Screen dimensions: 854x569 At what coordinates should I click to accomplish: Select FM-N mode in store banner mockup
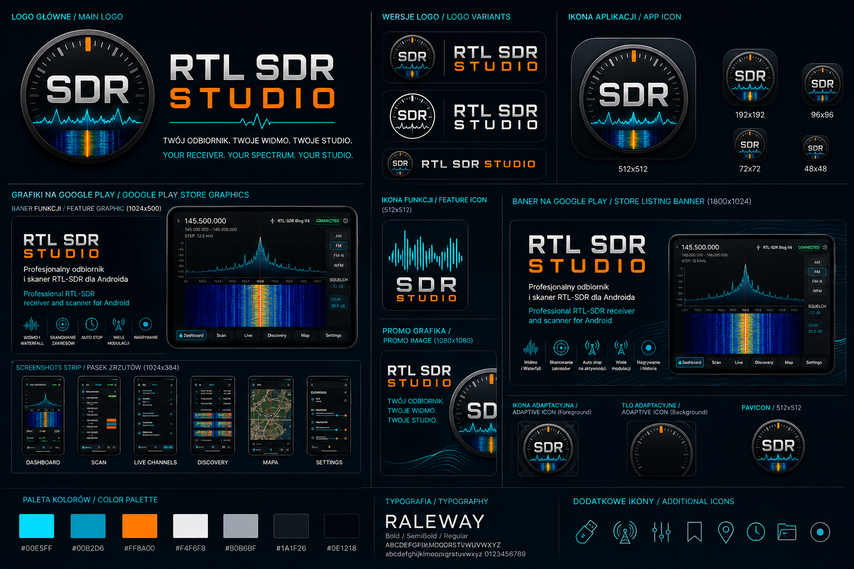tap(817, 281)
